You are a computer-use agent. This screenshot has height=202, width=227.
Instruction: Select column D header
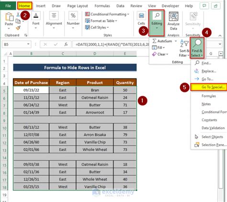95,54
